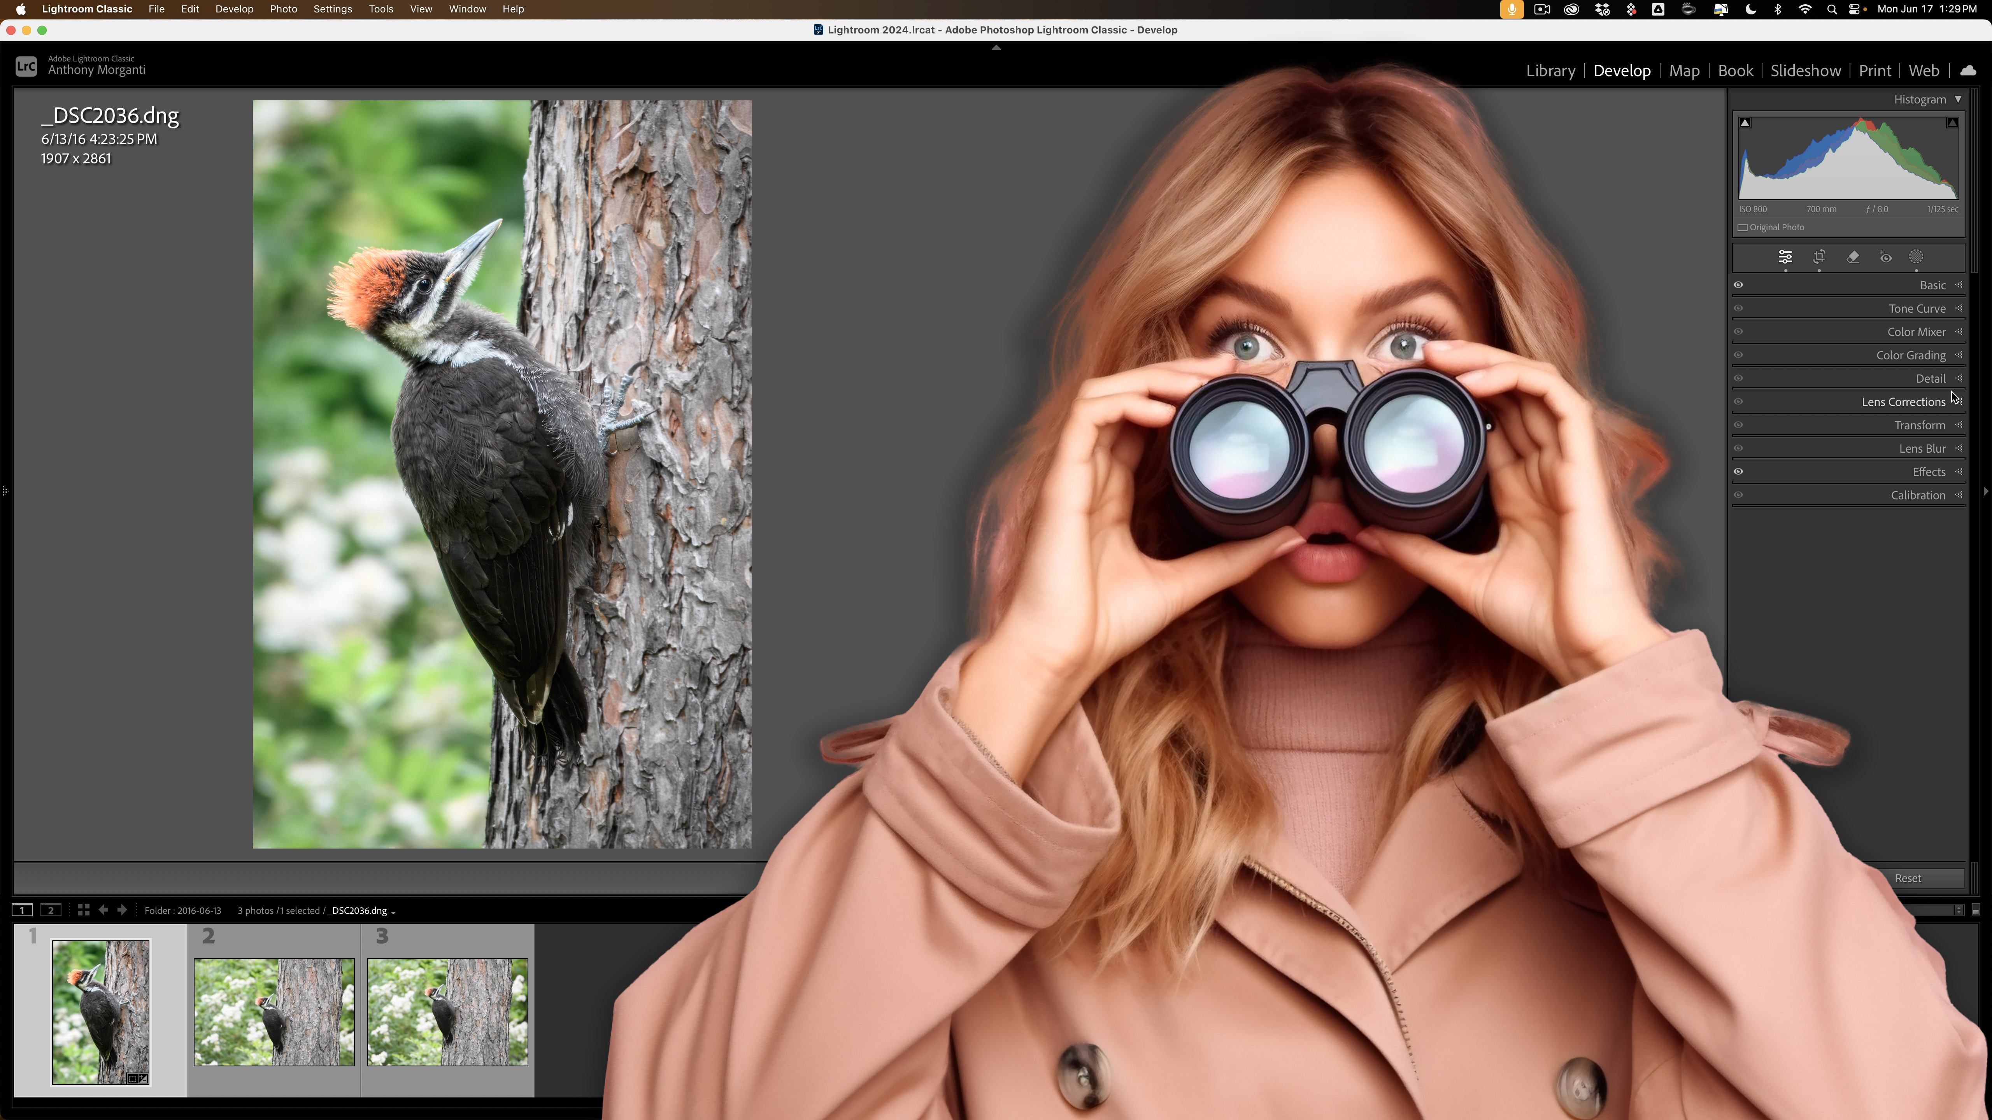Switch to the Library module
This screenshot has width=1992, height=1120.
[x=1550, y=70]
